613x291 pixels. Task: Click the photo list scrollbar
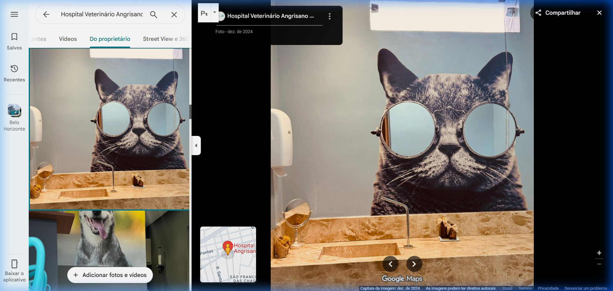tap(190, 112)
